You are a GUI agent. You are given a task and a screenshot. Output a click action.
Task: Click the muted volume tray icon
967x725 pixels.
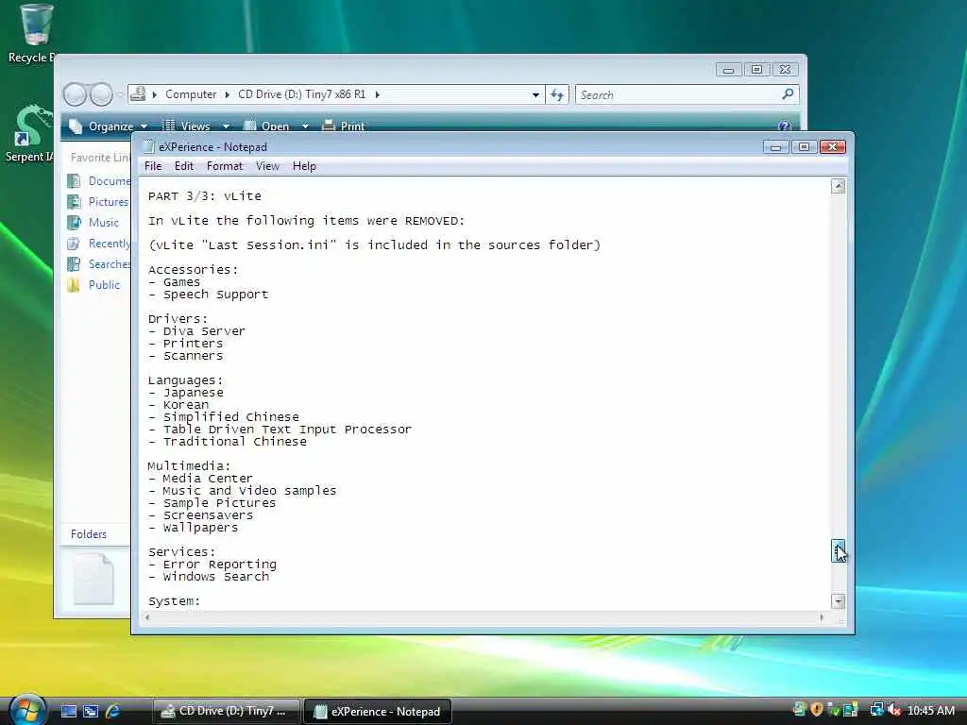[894, 710]
